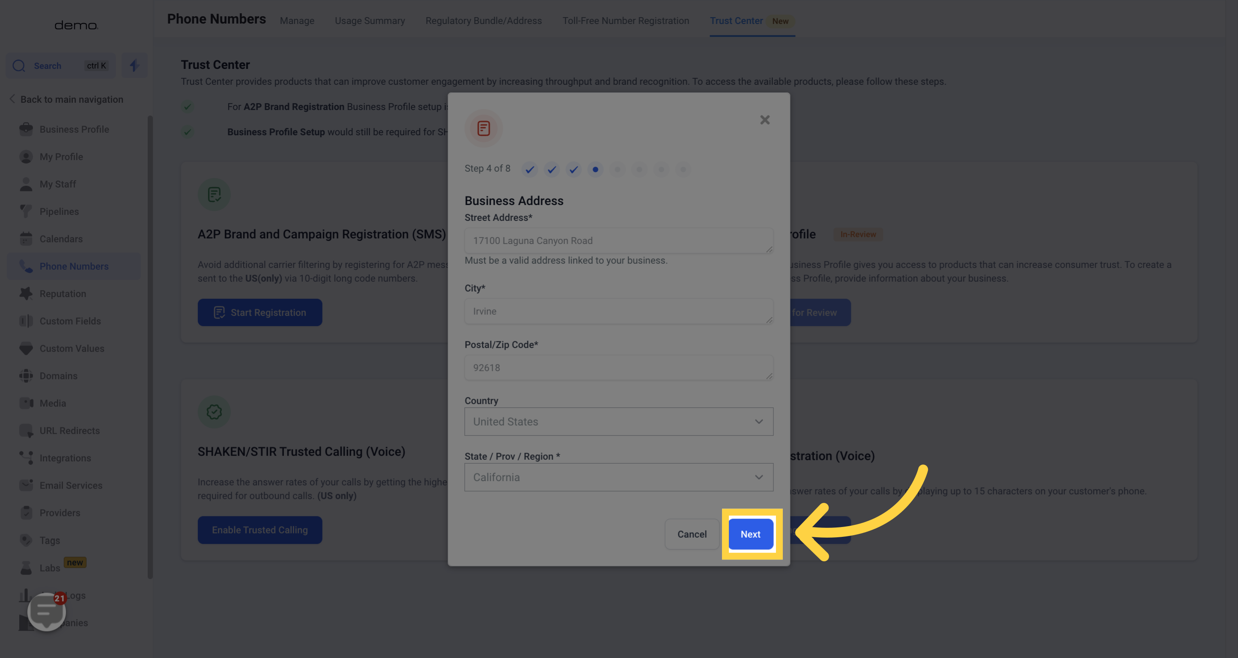This screenshot has width=1238, height=658.
Task: Click the Calendars icon in sidebar
Action: pos(26,239)
